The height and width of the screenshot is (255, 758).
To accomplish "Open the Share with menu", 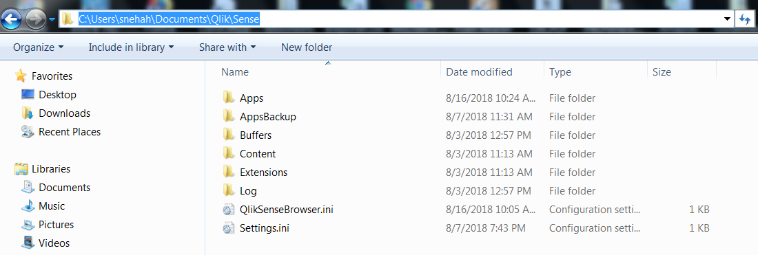I will click(227, 47).
